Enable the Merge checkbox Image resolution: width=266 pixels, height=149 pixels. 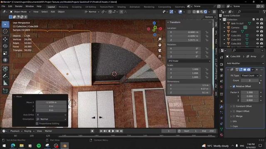[x=234, y=116]
